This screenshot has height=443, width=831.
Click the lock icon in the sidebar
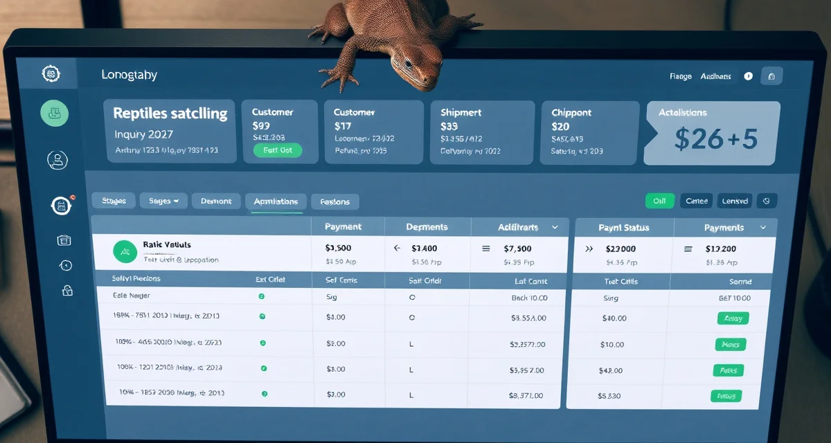pos(66,291)
